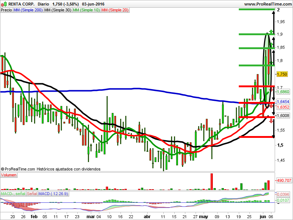Click the red MM20 value 1,6352

tap(283, 107)
